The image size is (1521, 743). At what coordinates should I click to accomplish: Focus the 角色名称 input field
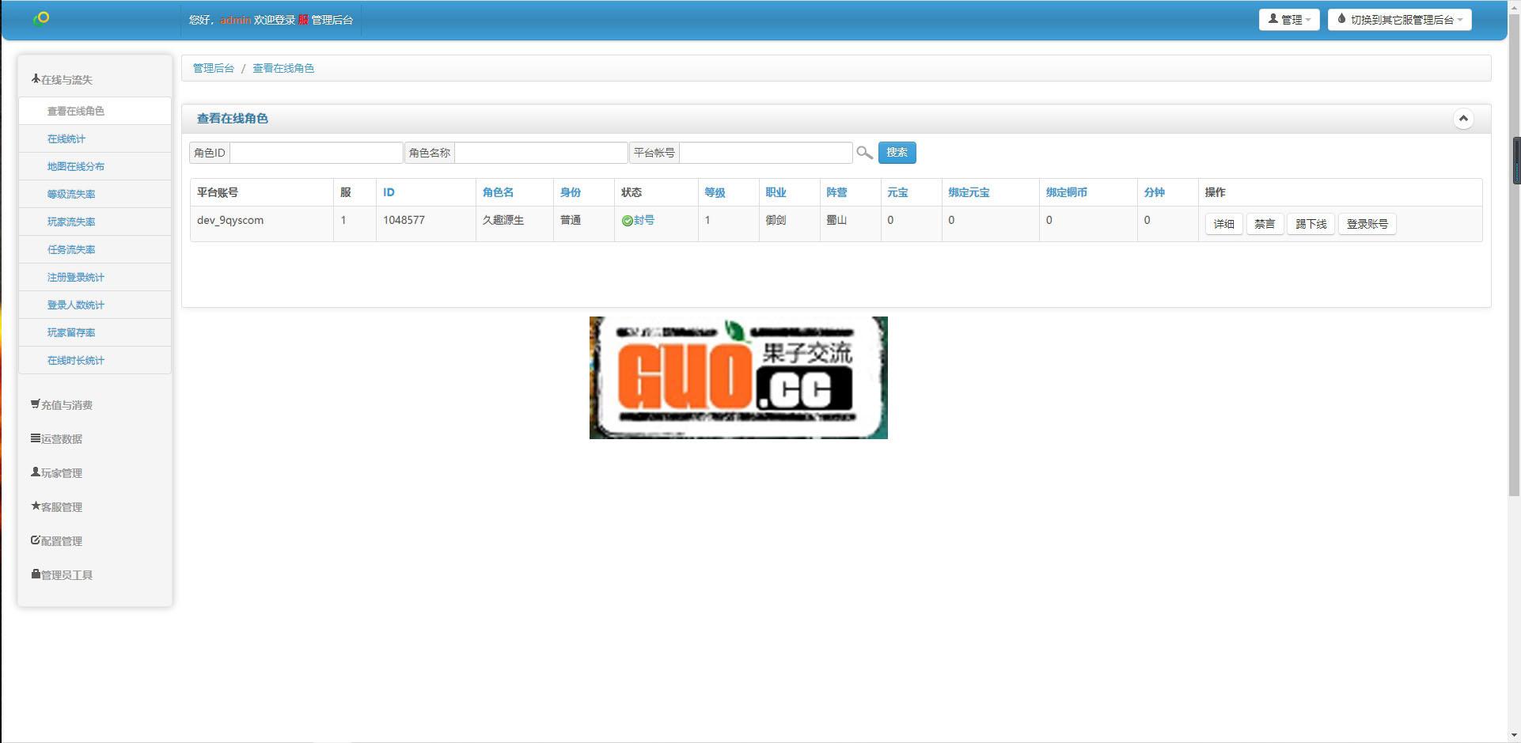tap(541, 153)
